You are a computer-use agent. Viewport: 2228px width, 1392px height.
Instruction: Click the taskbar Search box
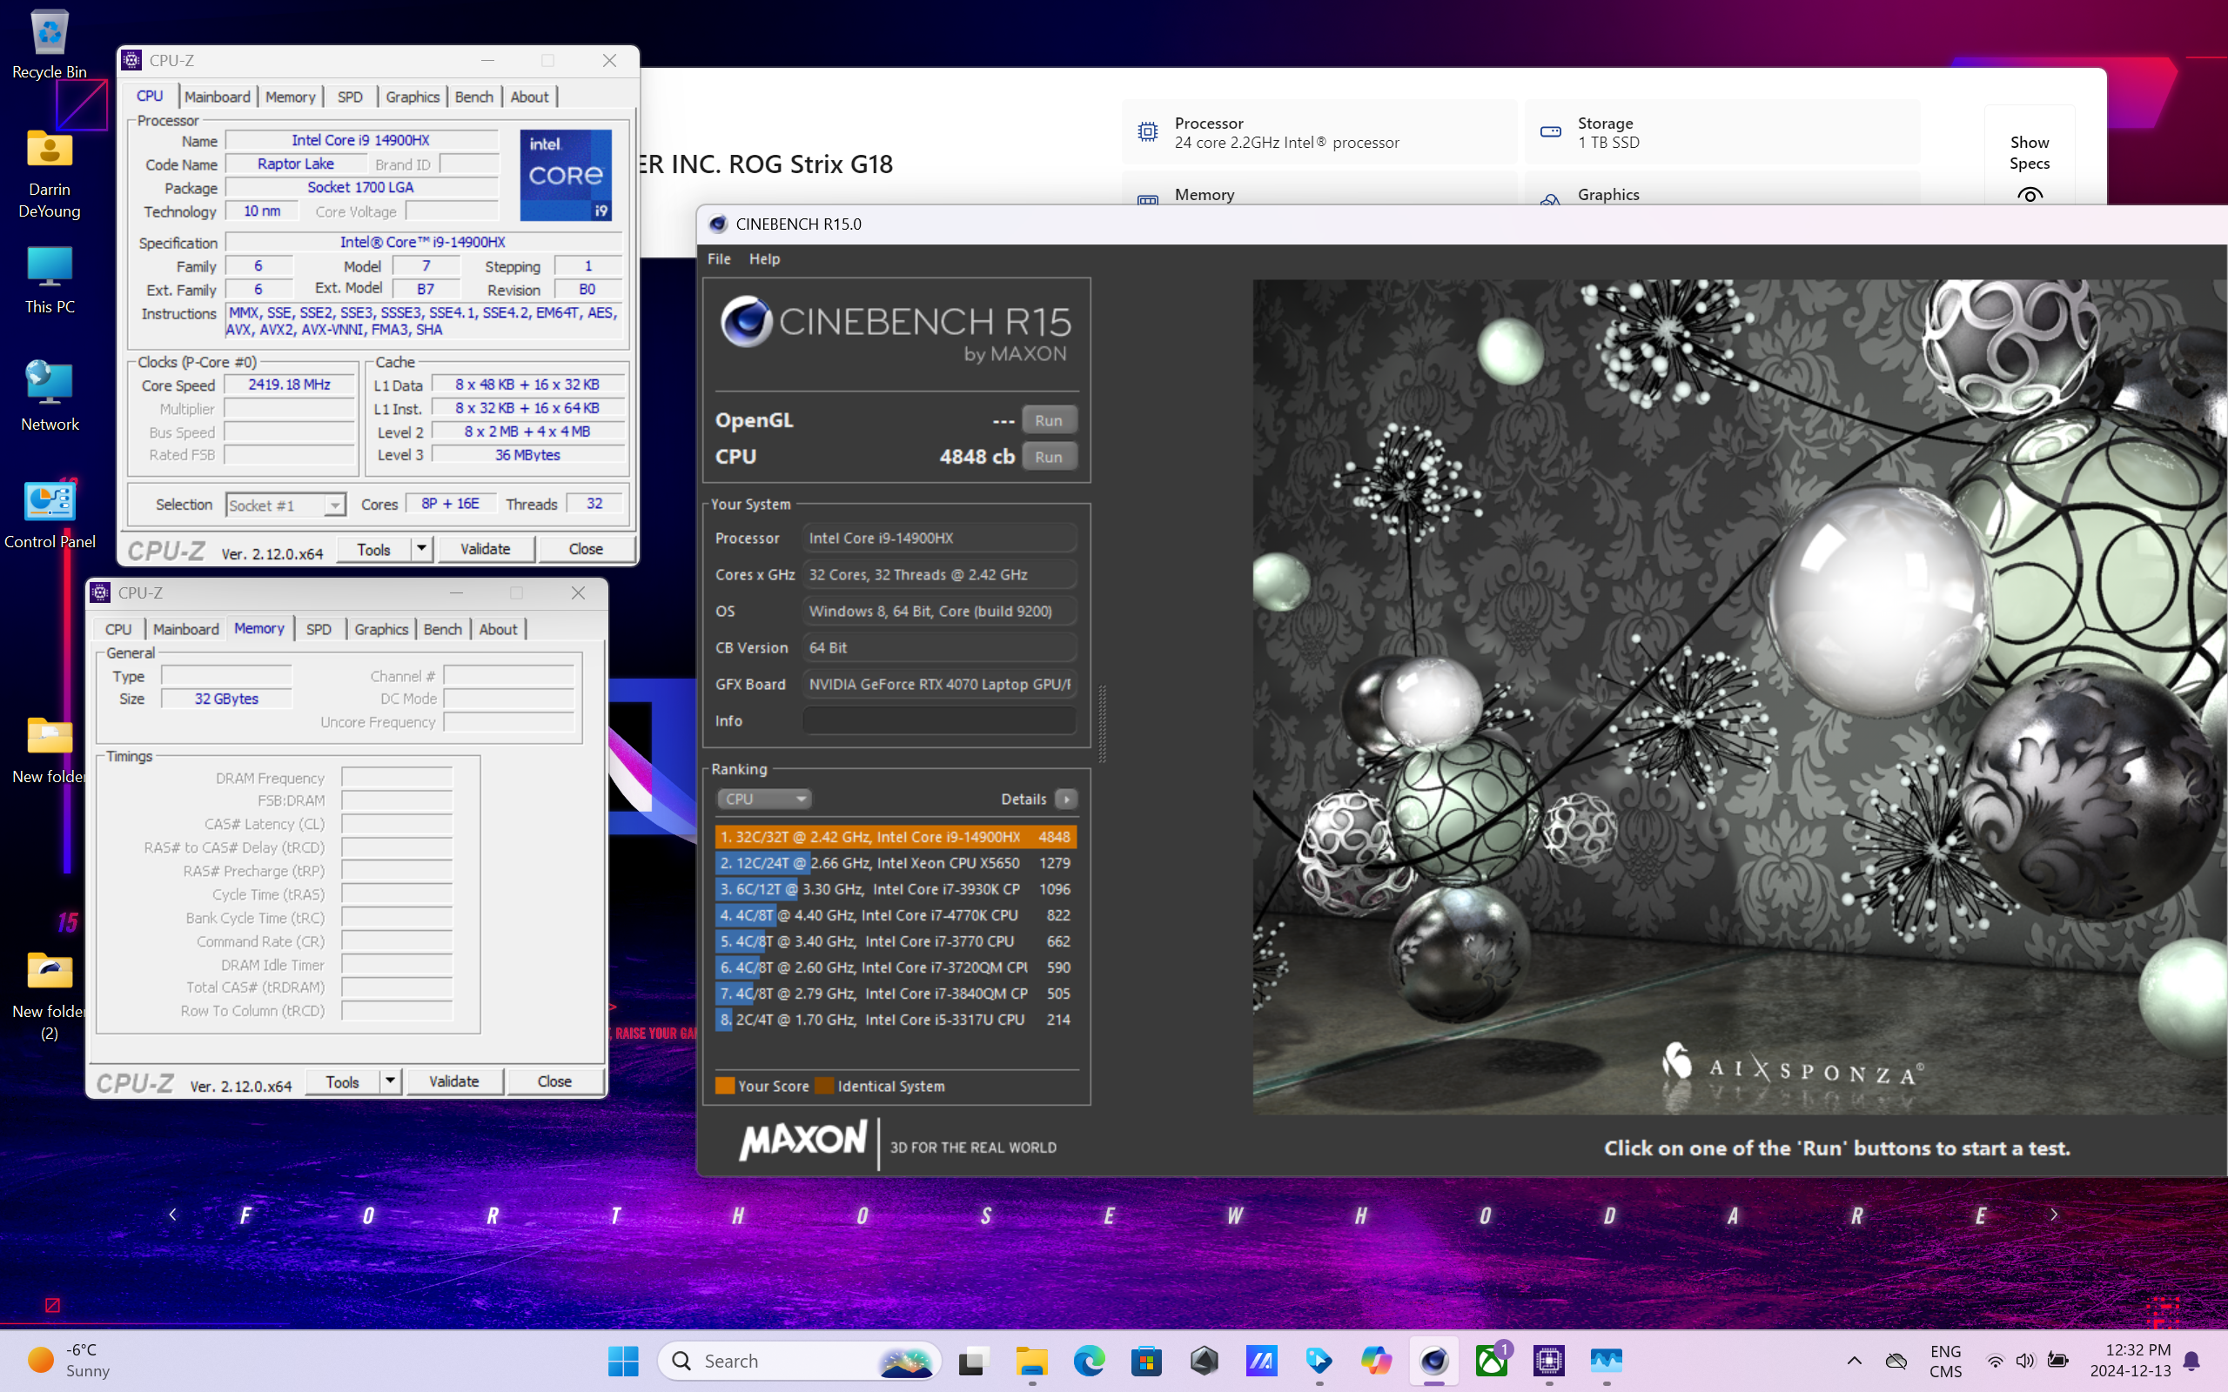pos(800,1361)
